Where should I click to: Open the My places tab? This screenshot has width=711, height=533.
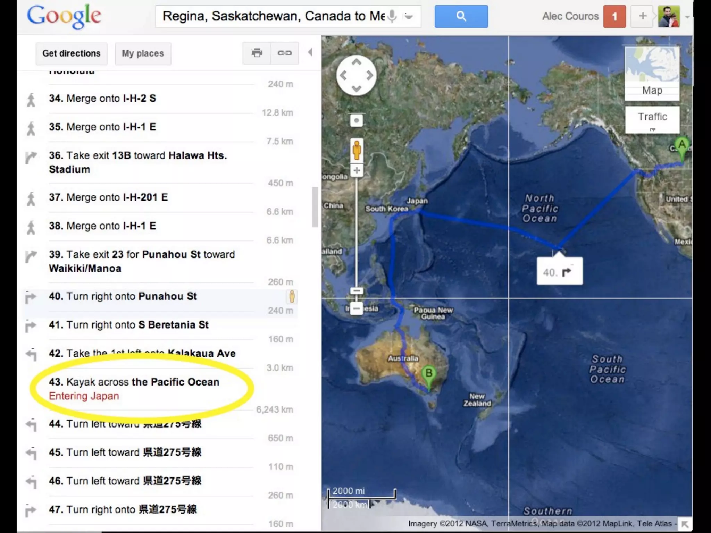click(143, 53)
